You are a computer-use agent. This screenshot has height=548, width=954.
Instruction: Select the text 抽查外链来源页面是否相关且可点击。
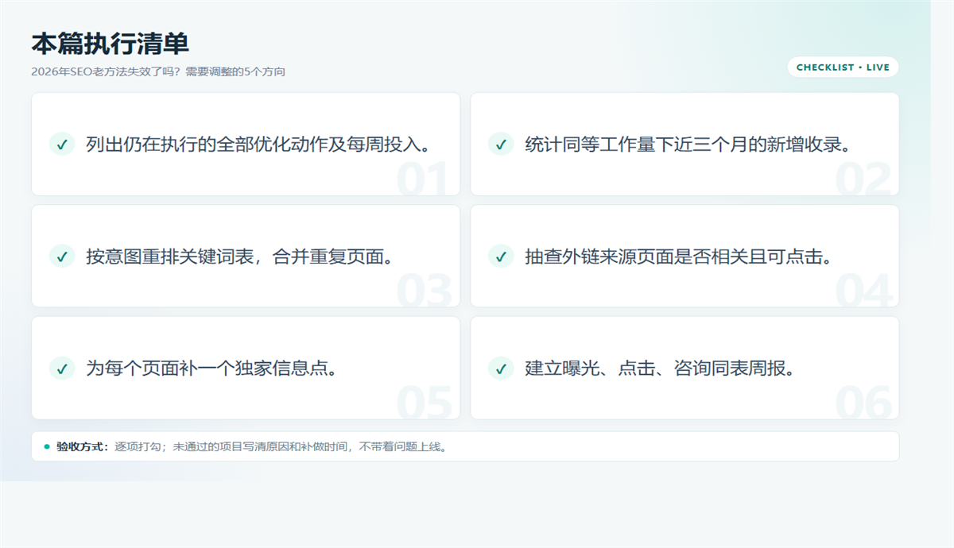(681, 257)
